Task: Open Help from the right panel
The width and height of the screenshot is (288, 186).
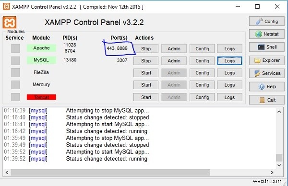Action: click(267, 87)
